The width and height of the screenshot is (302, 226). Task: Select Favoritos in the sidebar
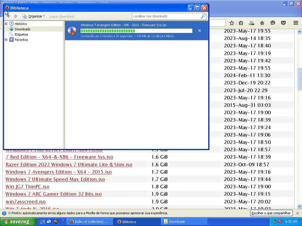21,40
